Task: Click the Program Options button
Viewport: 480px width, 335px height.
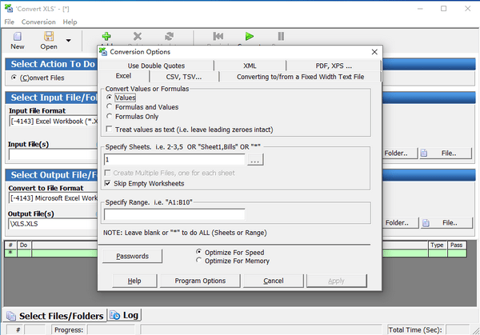Action: tap(200, 281)
